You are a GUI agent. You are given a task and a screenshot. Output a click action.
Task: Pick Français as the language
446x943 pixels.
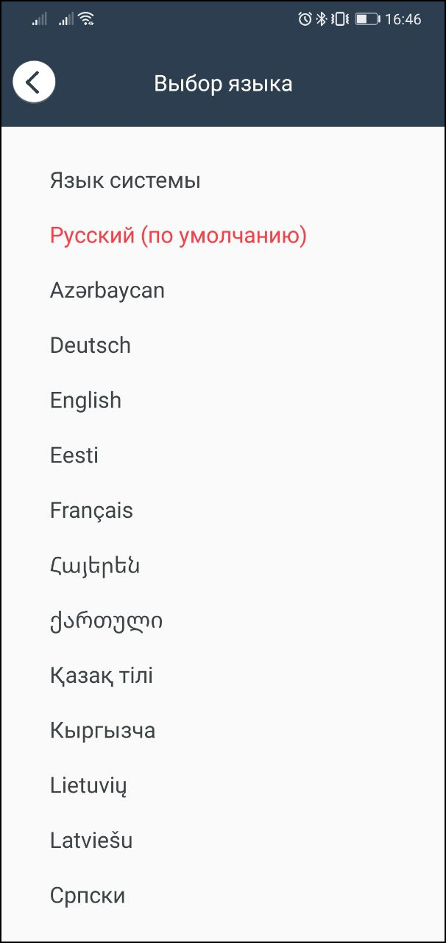coord(91,511)
